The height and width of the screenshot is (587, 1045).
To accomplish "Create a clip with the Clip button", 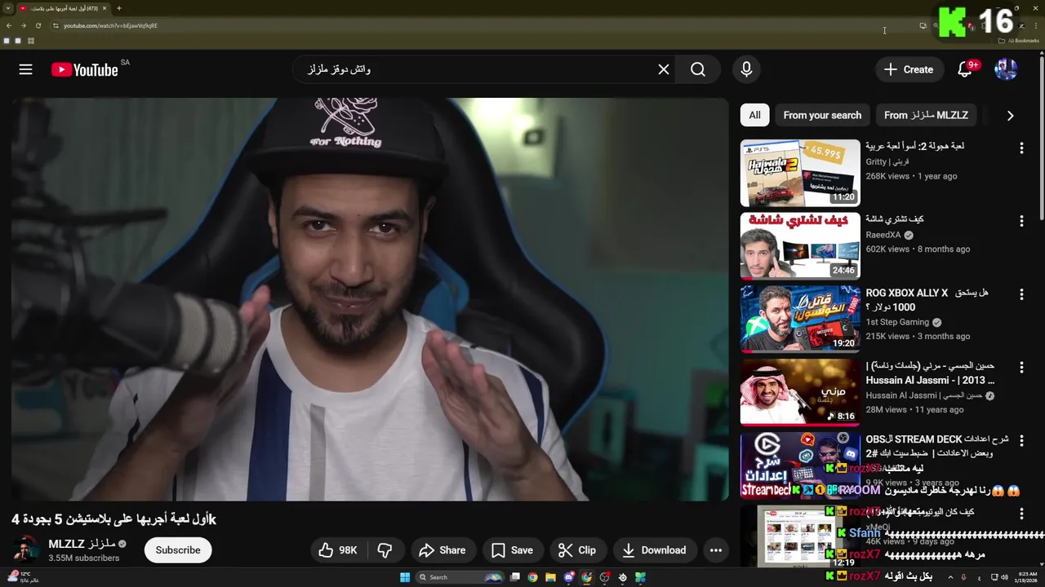I will [x=576, y=550].
